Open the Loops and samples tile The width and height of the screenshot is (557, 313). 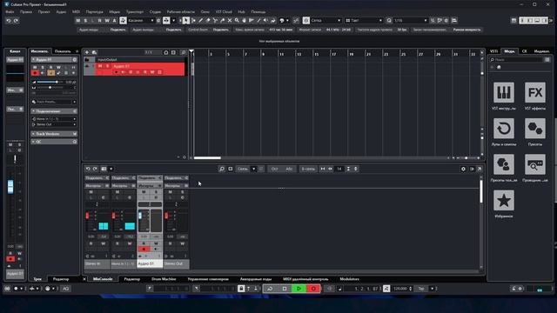504,129
